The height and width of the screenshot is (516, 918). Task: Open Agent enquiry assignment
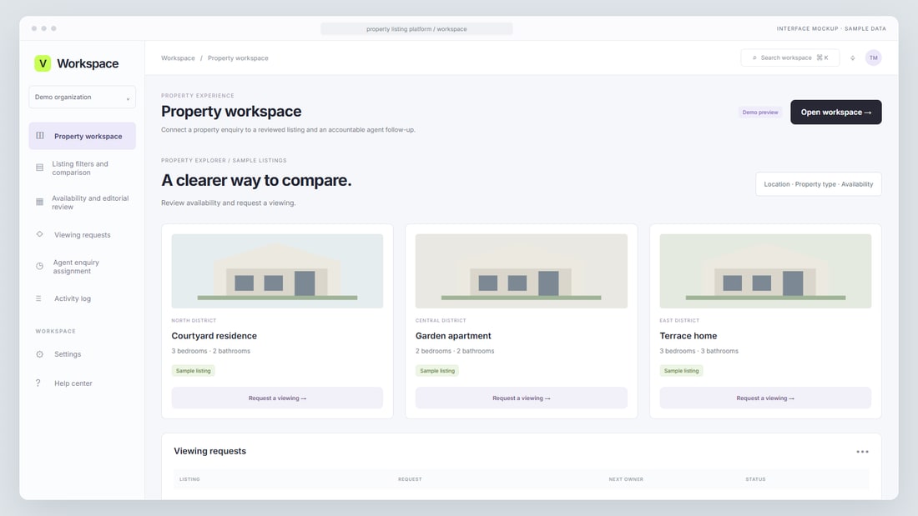click(x=82, y=267)
